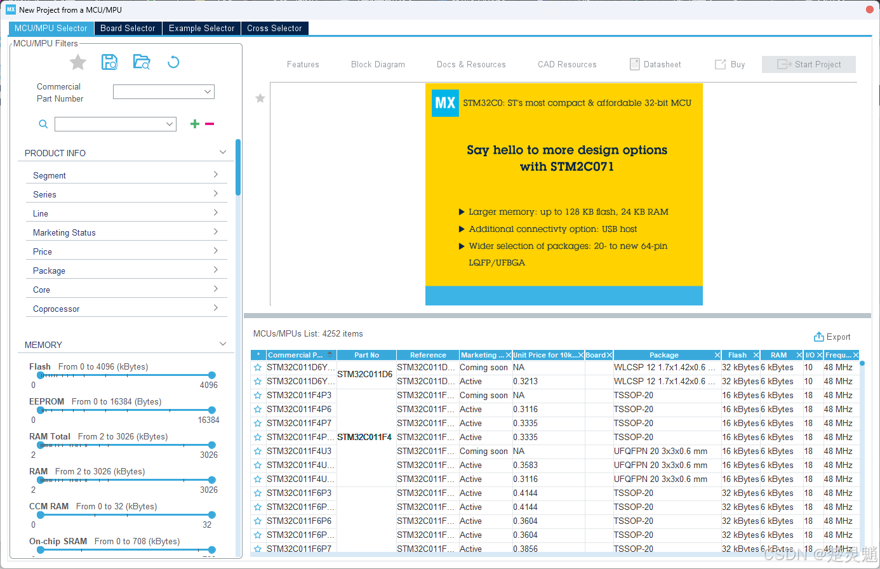
Task: Expand the Core filter
Action: [x=216, y=289]
